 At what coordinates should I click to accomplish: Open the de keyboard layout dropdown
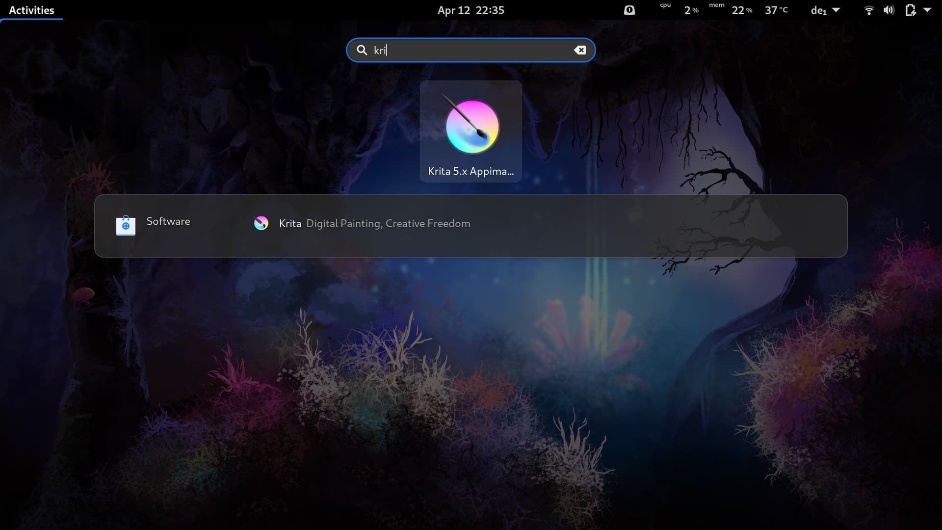pos(818,10)
